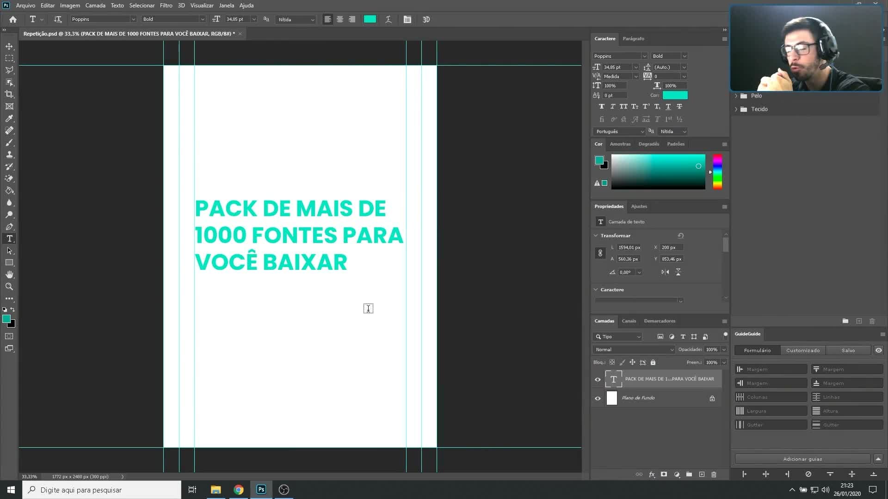
Task: Toggle text orientation icon in options bar
Action: click(58, 19)
